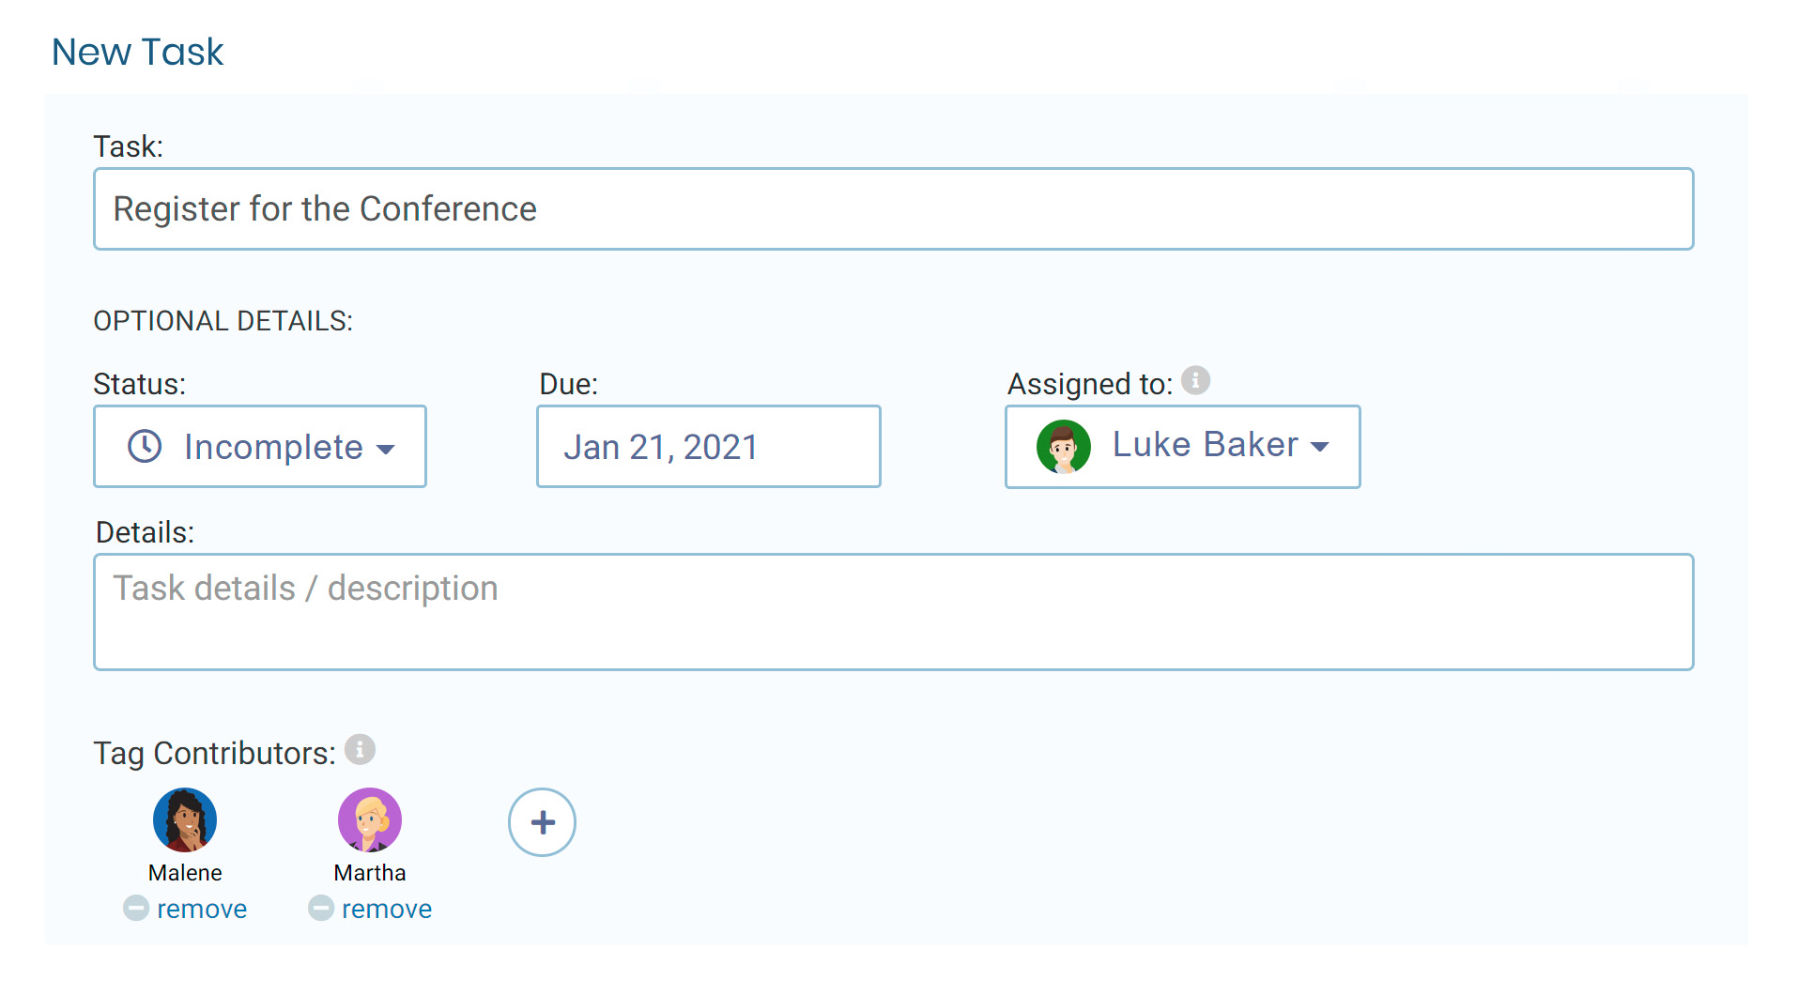1798x995 pixels.
Task: Click the Malene name label
Action: (185, 873)
